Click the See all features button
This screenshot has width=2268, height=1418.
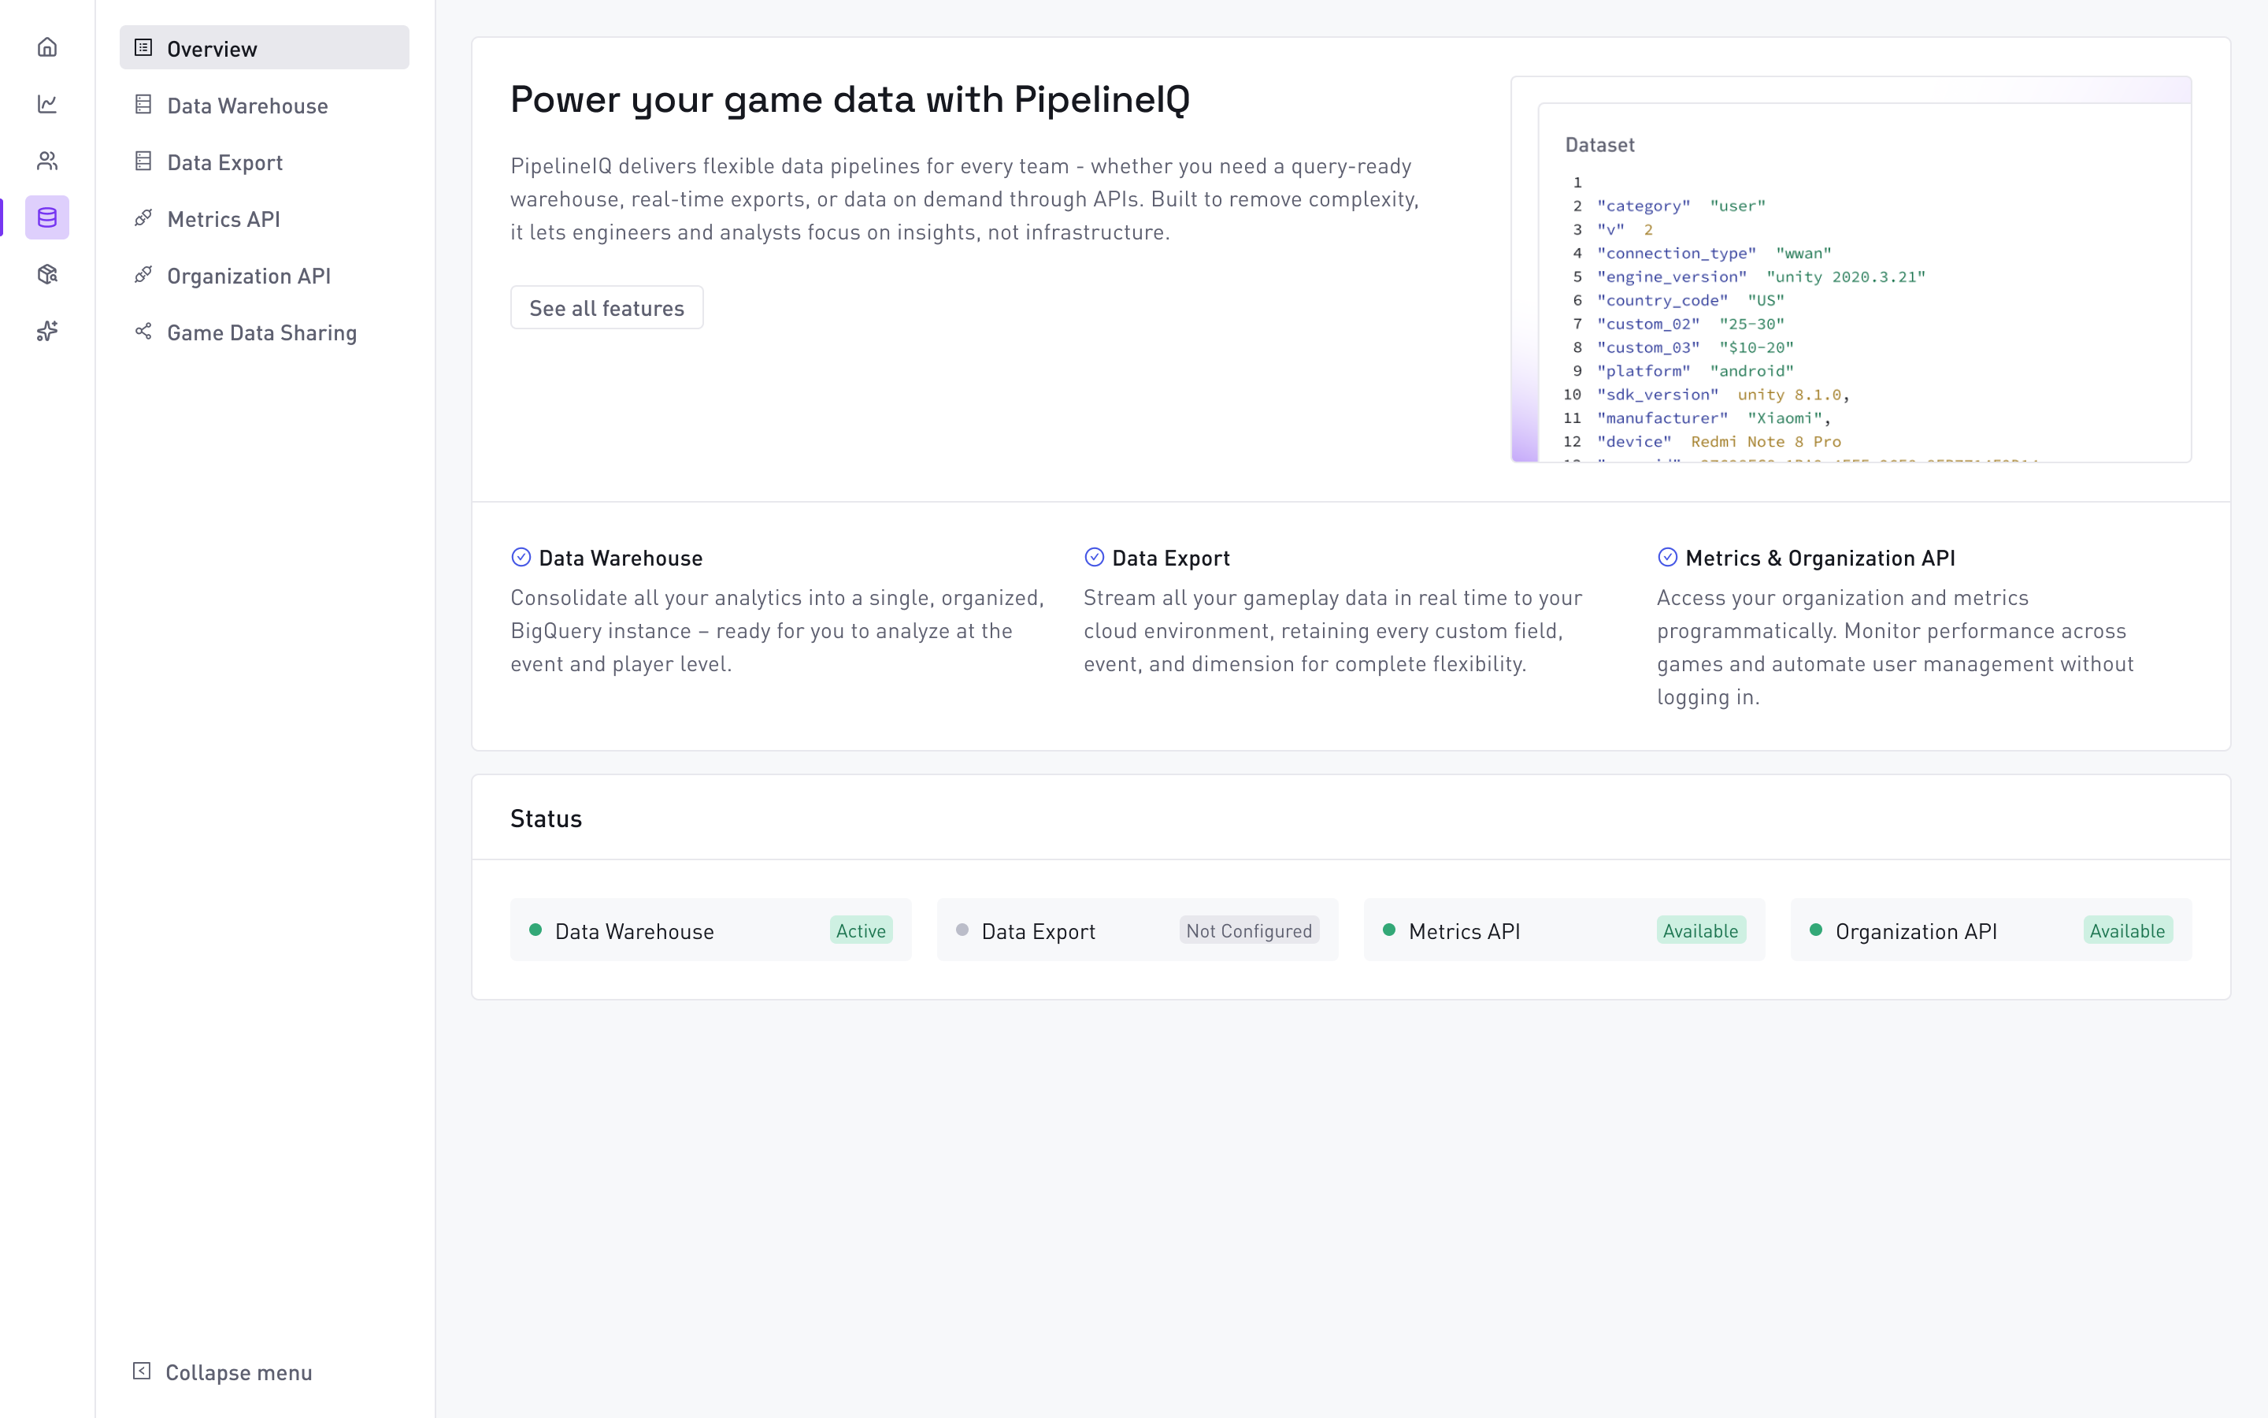click(x=606, y=307)
